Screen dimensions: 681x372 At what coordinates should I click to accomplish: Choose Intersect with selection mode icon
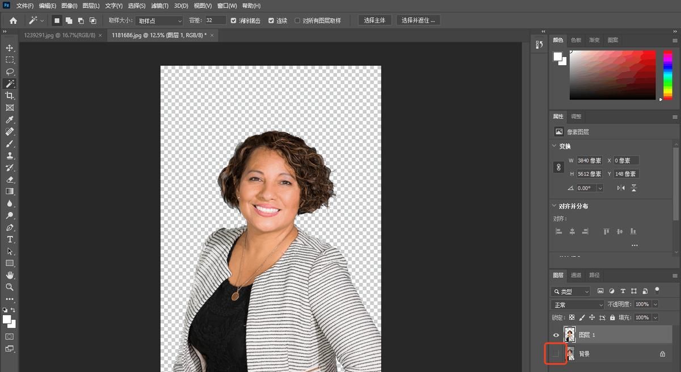click(x=93, y=20)
